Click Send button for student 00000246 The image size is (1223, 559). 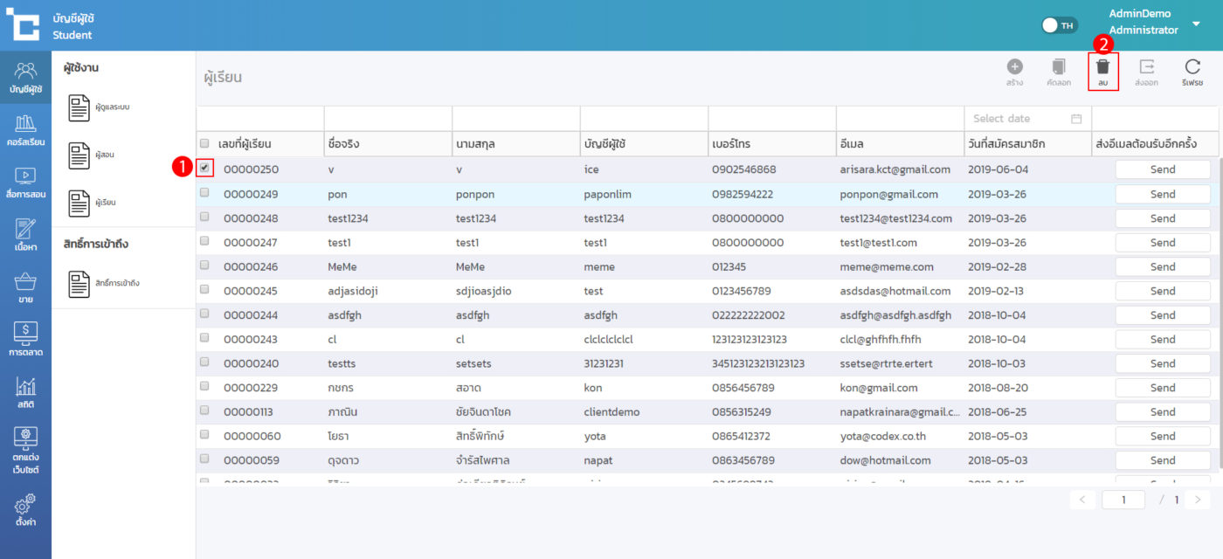pyautogui.click(x=1162, y=266)
